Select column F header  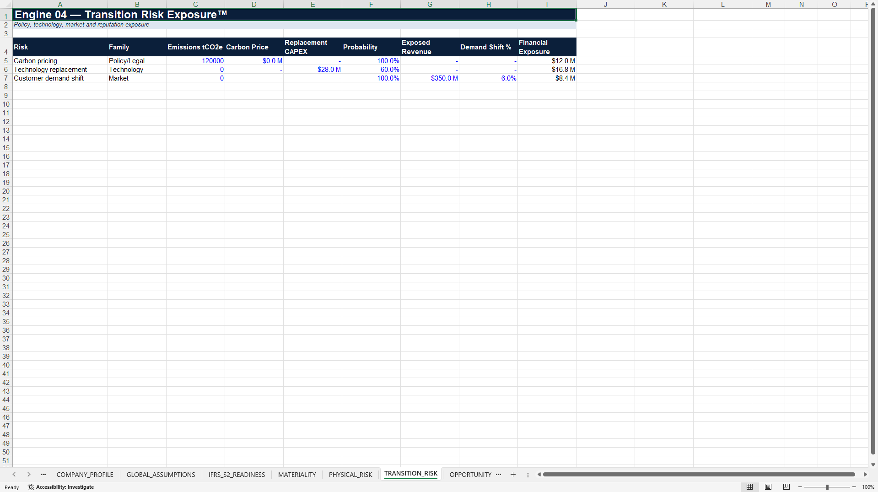click(371, 4)
